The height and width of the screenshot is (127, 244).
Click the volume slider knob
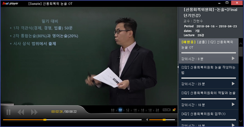click(164, 120)
